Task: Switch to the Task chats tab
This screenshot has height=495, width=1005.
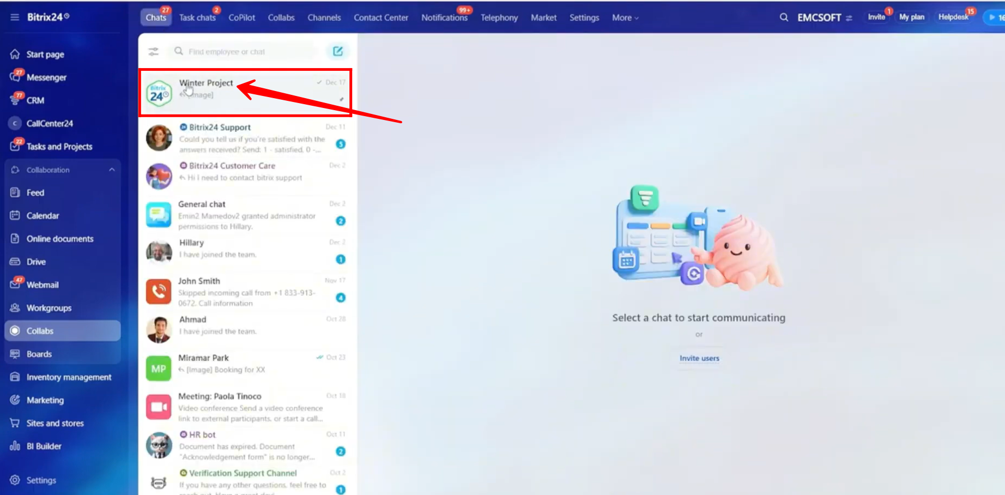Action: (197, 17)
